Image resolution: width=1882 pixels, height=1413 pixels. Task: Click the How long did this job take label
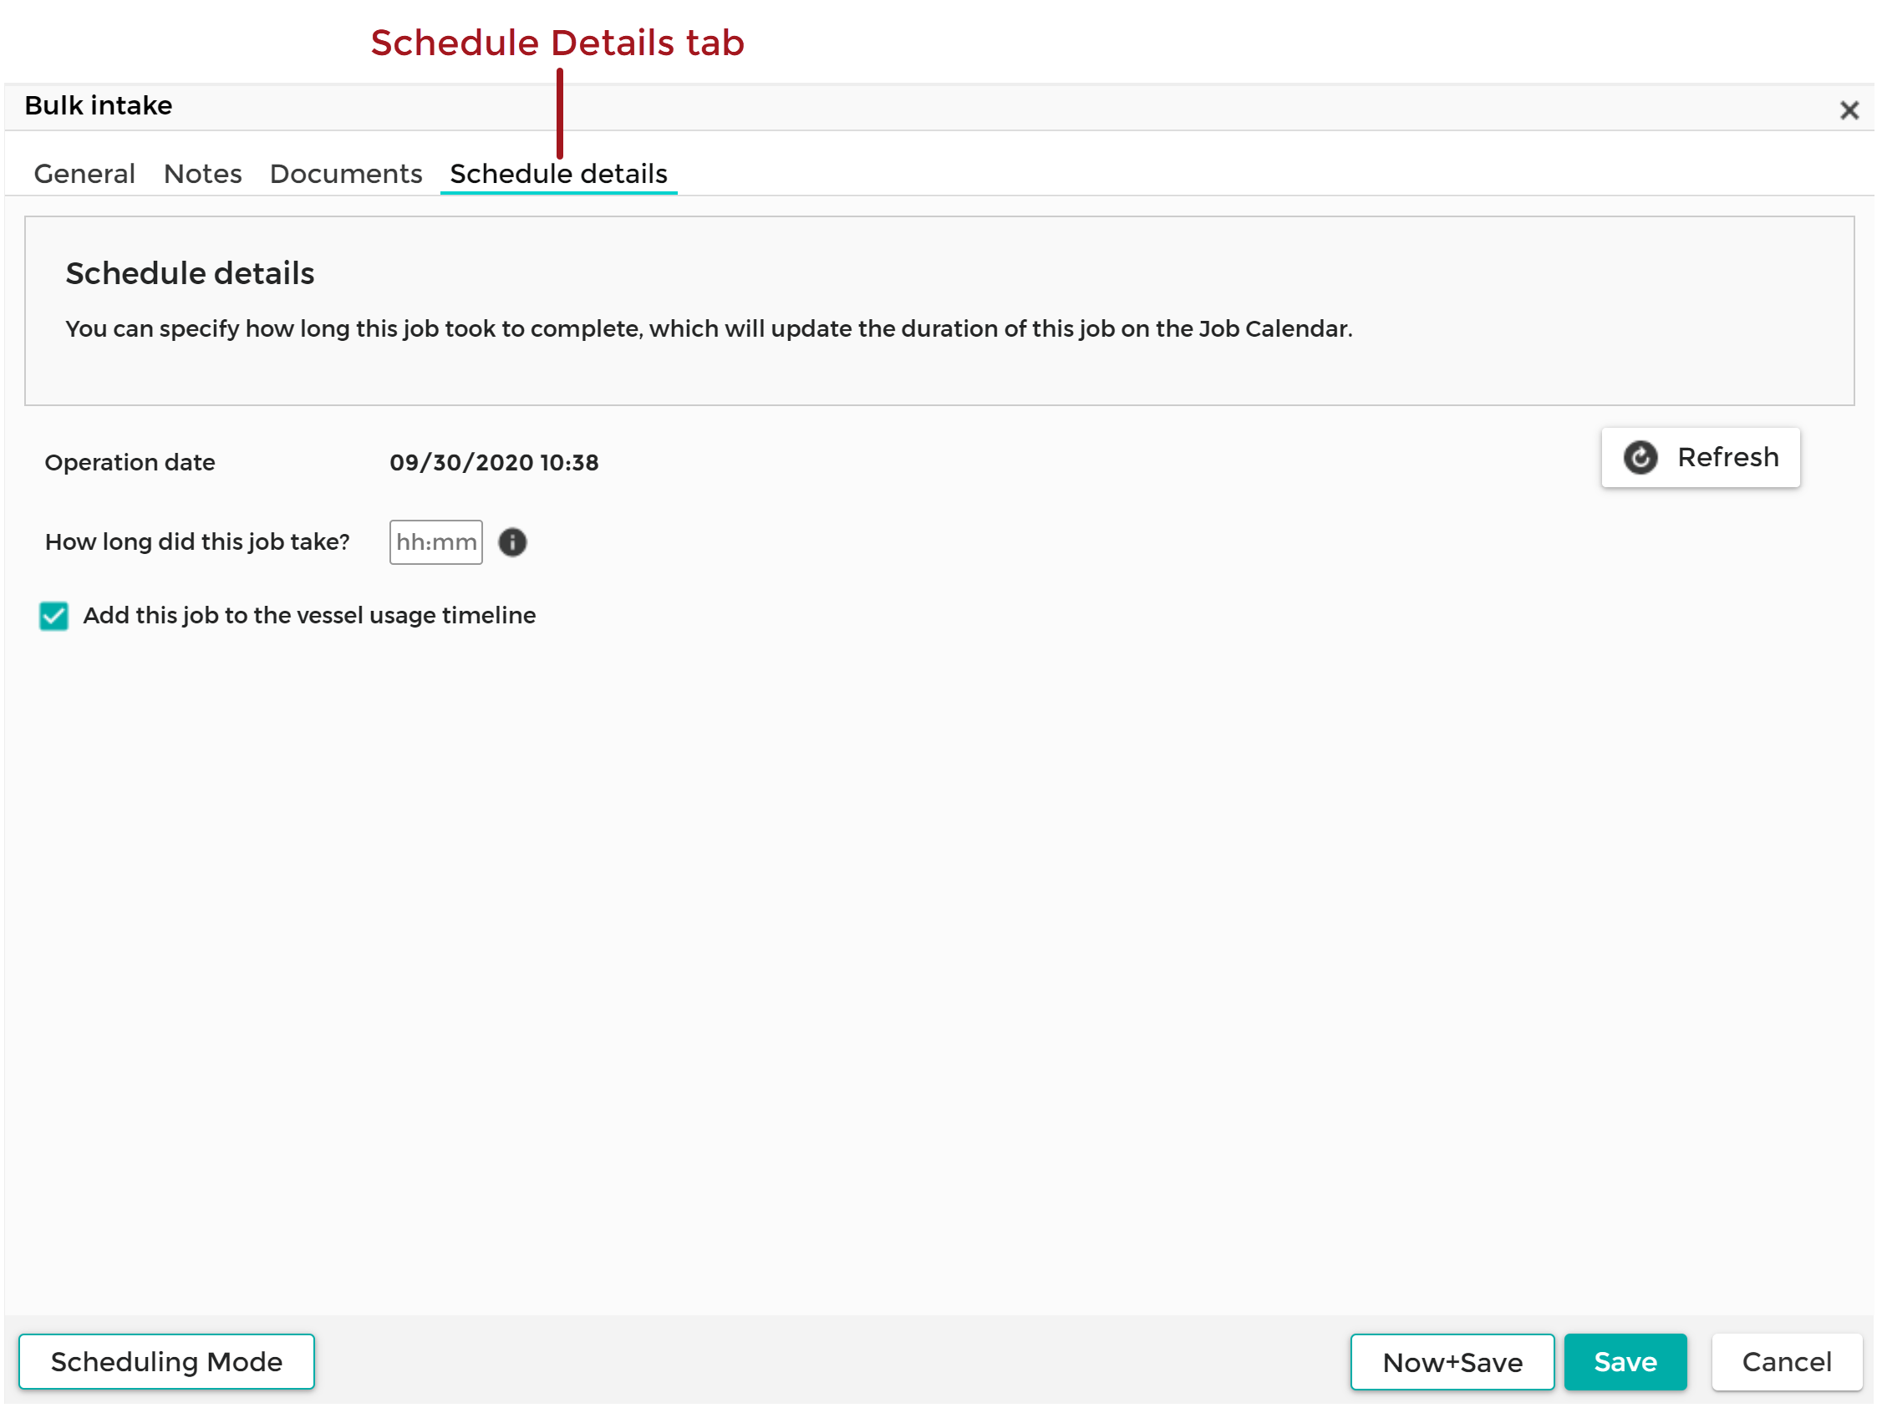coord(197,542)
